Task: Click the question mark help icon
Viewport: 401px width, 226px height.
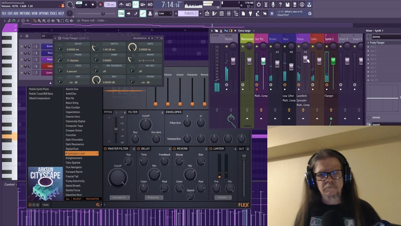Action: (280, 5)
